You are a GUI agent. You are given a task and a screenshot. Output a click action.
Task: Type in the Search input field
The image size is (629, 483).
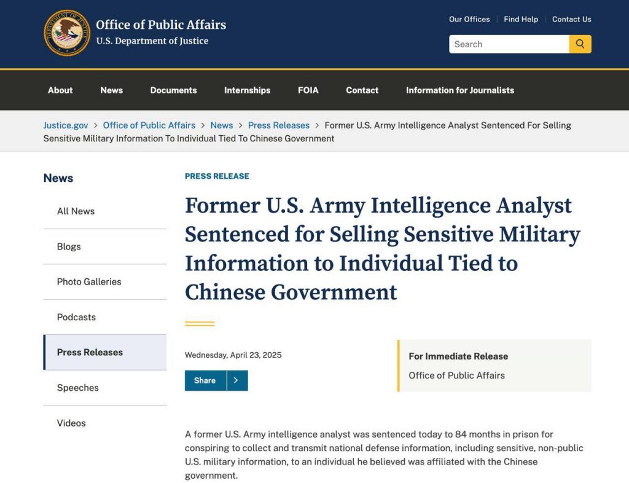coord(509,44)
